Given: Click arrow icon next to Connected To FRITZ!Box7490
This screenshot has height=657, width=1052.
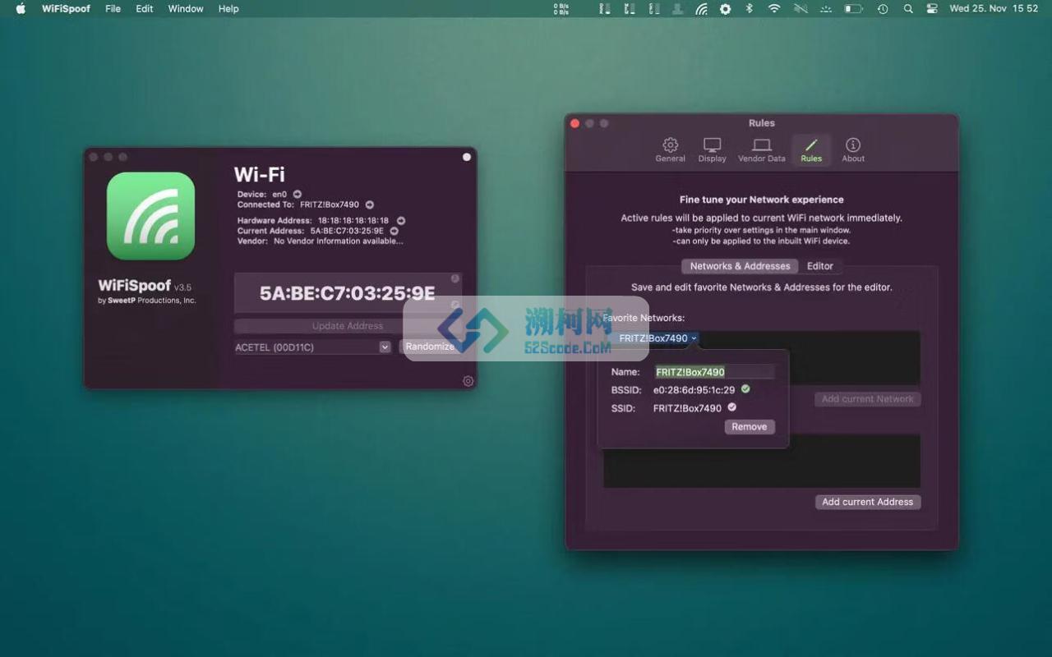Looking at the screenshot, I should click(x=370, y=204).
